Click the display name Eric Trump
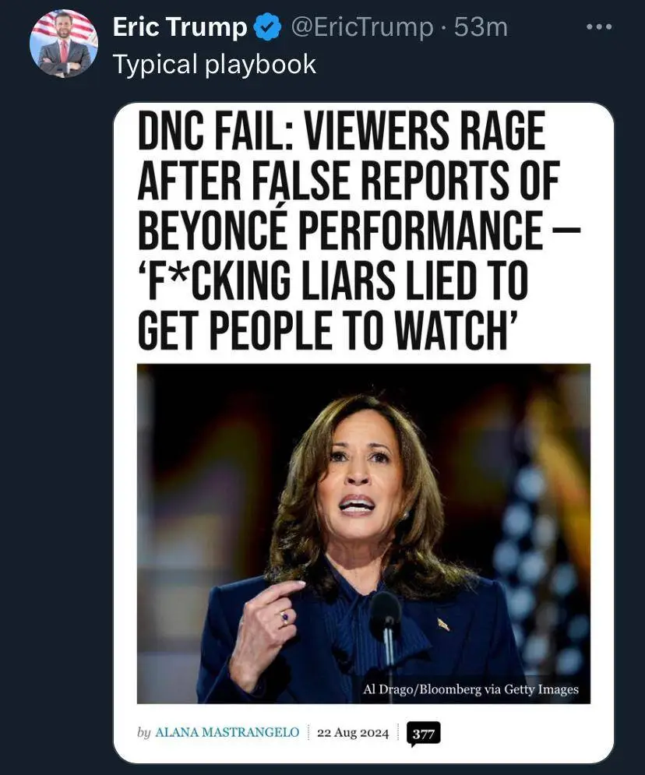Screen dimensions: 645x775 [x=180, y=28]
